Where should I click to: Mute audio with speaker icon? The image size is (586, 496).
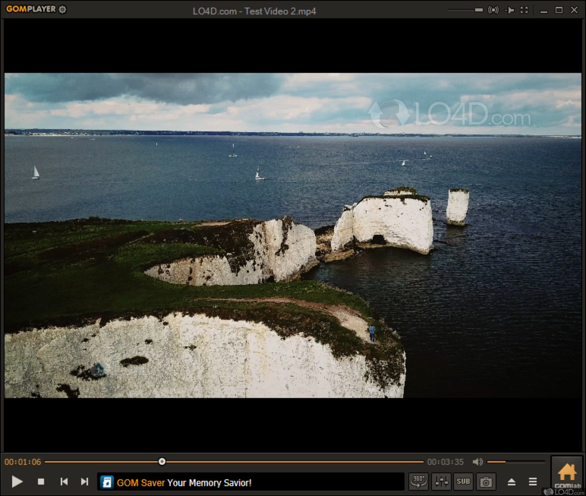pyautogui.click(x=478, y=462)
